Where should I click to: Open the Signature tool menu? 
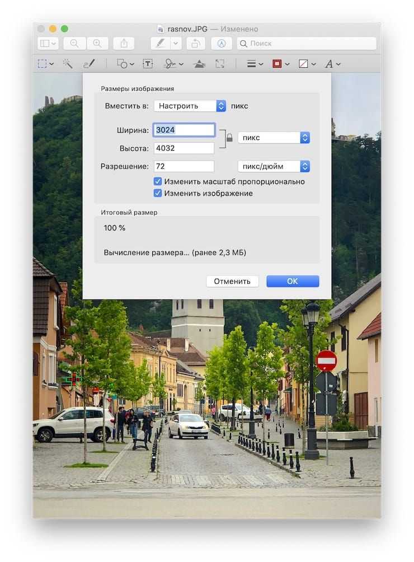[x=173, y=64]
